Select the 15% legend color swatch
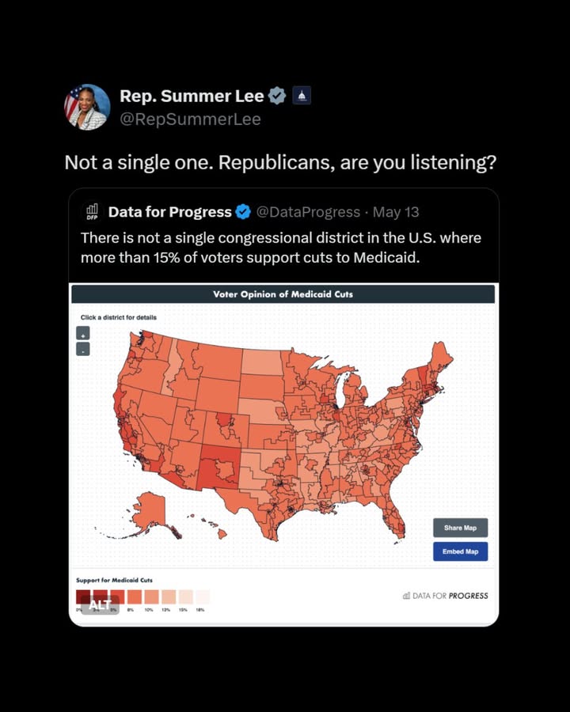 tap(185, 596)
